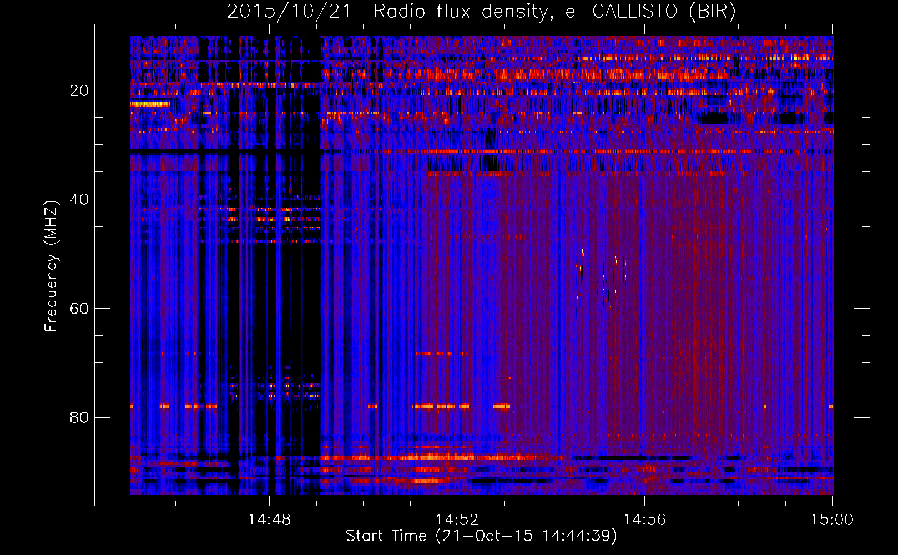Click the plot title '2015/10/21 Radio flux density, e-CALLISTO (BIR)'
The width and height of the screenshot is (898, 555).
pos(481,12)
